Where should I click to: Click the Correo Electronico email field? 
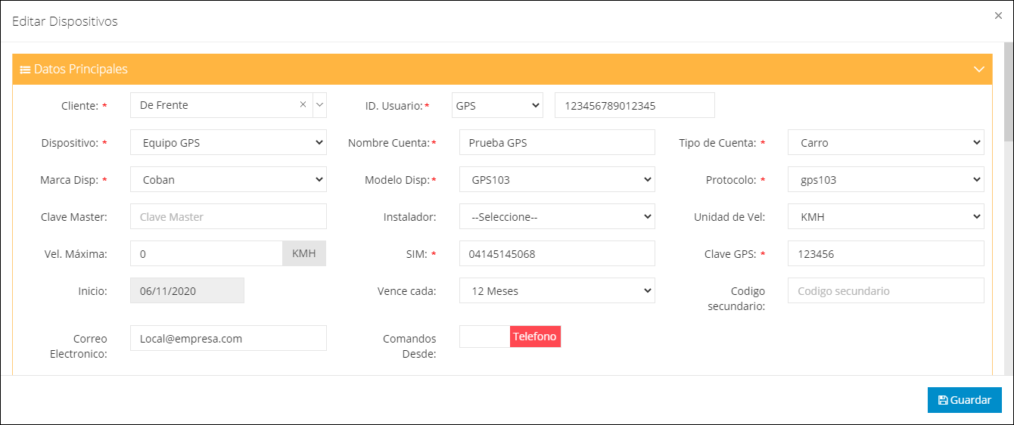click(229, 338)
